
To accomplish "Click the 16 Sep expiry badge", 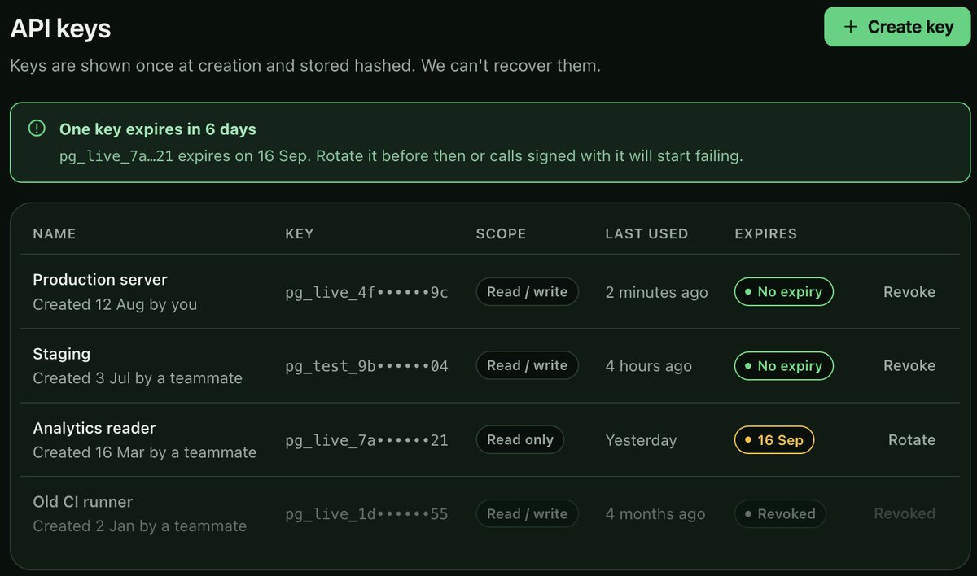I will 774,440.
